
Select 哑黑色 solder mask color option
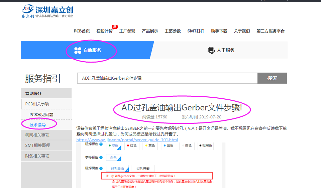206,146
